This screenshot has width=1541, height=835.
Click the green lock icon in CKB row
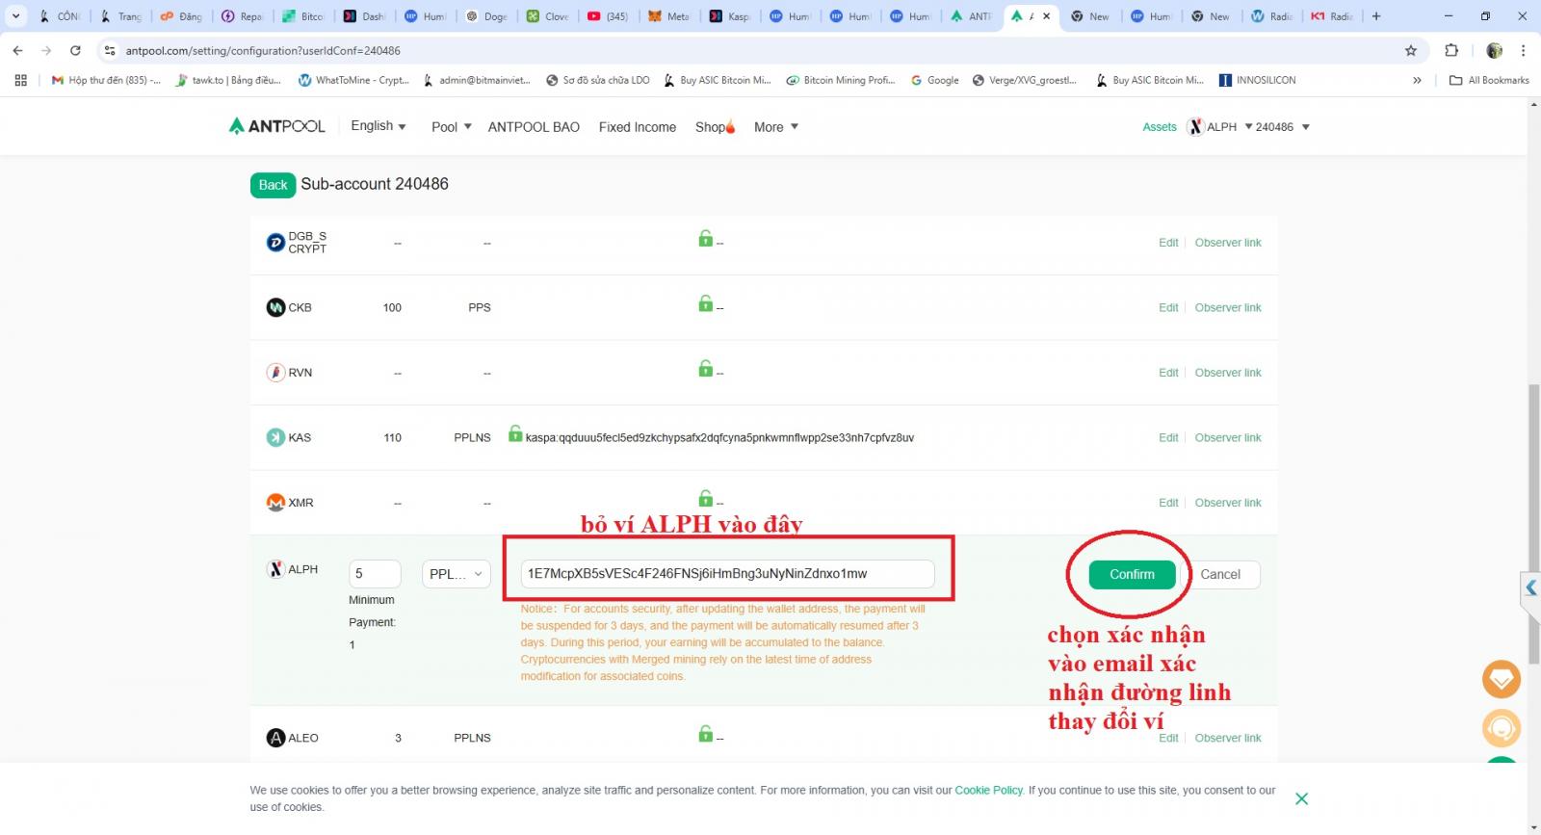[706, 302]
